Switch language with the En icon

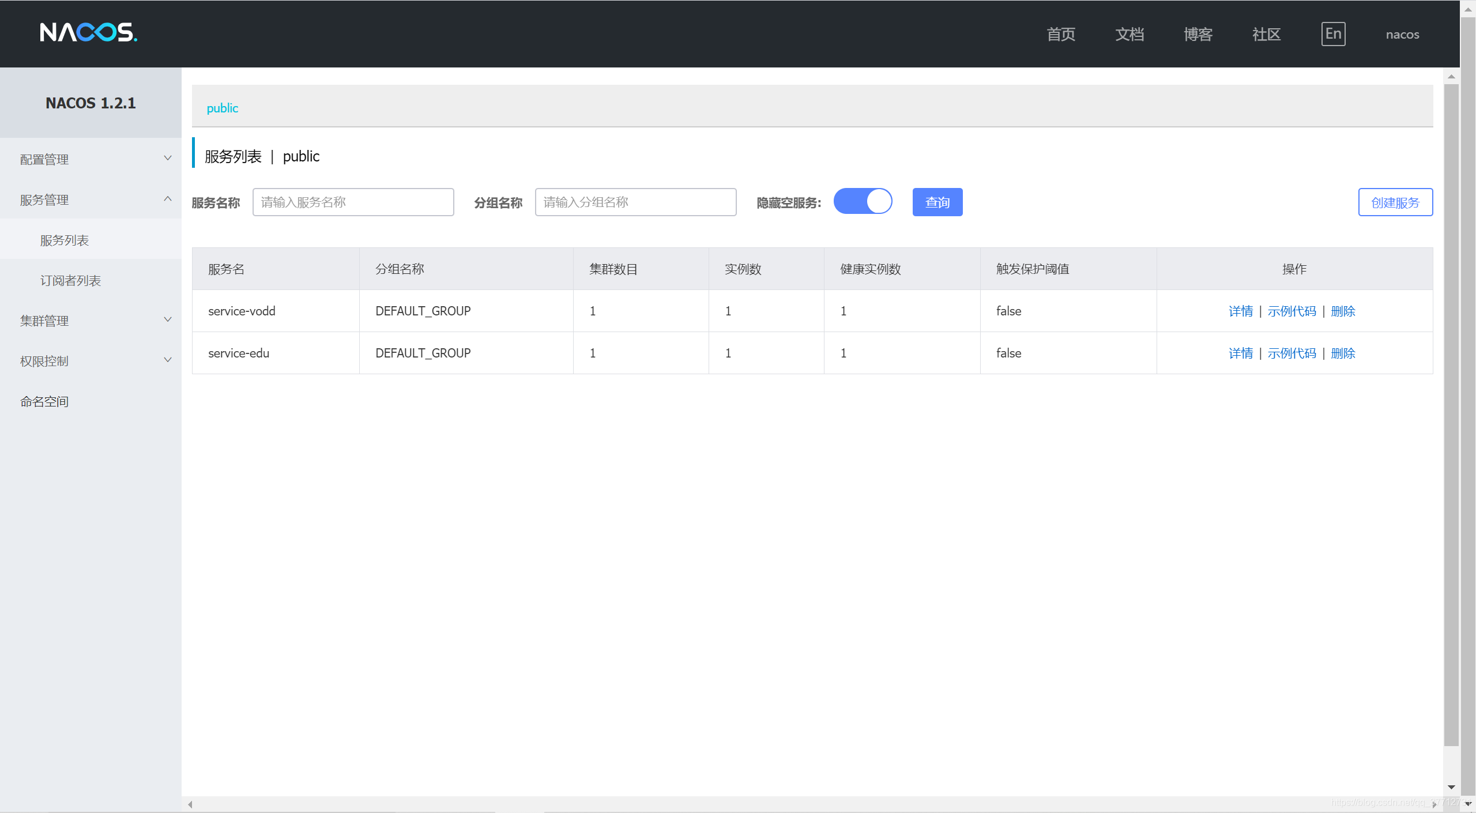1333,34
